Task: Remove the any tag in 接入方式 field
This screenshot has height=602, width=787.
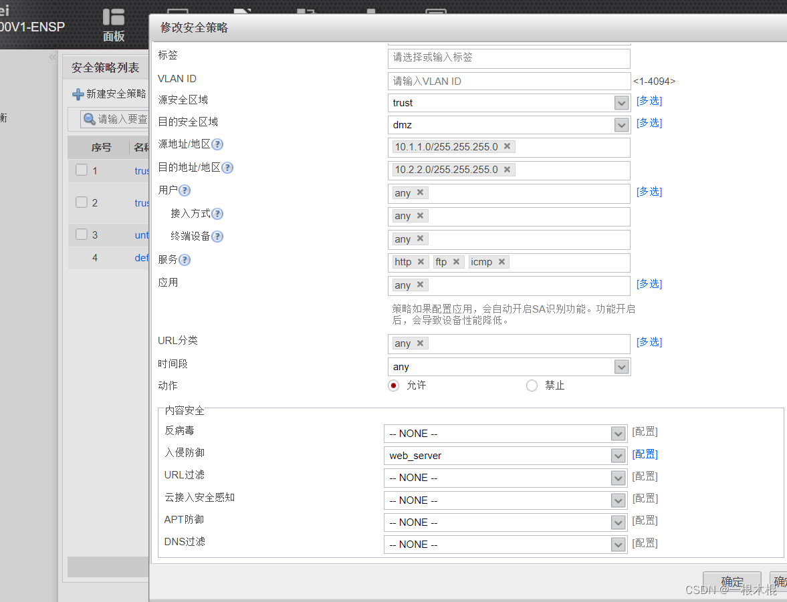Action: point(420,215)
